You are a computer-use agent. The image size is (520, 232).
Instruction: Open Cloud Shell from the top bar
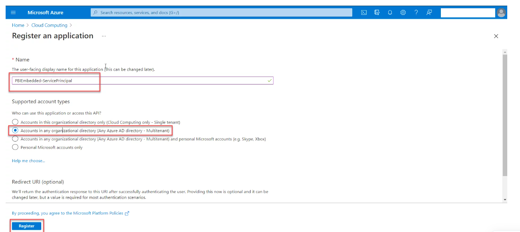364,12
